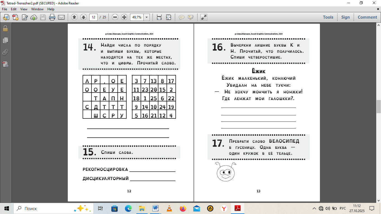Viewport: 381px width, 214px height.
Task: Click the Print file icon
Action: pos(52,17)
